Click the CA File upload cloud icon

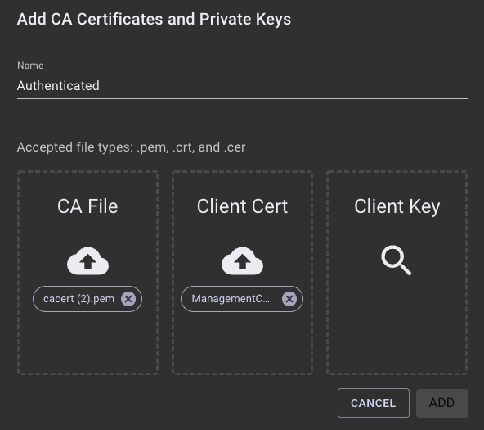pos(87,261)
